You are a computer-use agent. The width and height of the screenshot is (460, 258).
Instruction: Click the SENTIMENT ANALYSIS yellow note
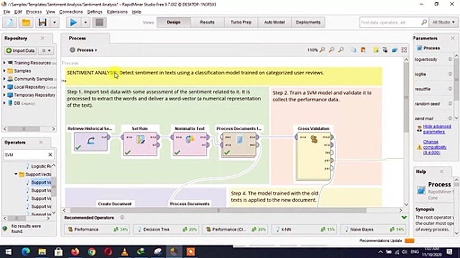pyautogui.click(x=224, y=76)
